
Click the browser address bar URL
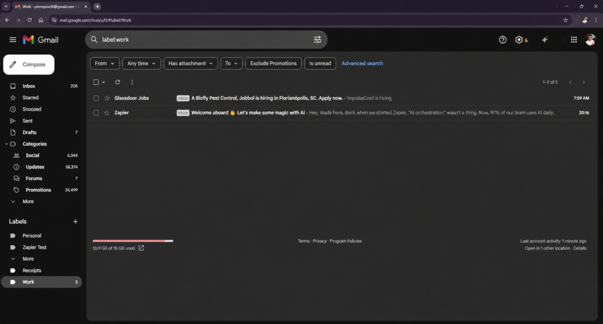pyautogui.click(x=95, y=20)
